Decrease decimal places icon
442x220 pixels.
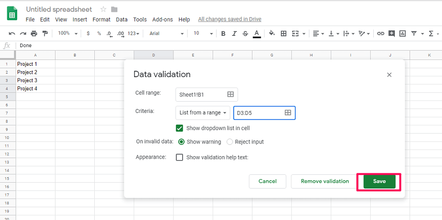pyautogui.click(x=110, y=33)
